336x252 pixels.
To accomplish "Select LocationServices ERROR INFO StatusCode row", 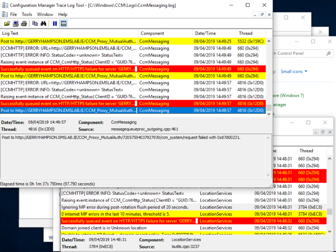I will [194, 193].
